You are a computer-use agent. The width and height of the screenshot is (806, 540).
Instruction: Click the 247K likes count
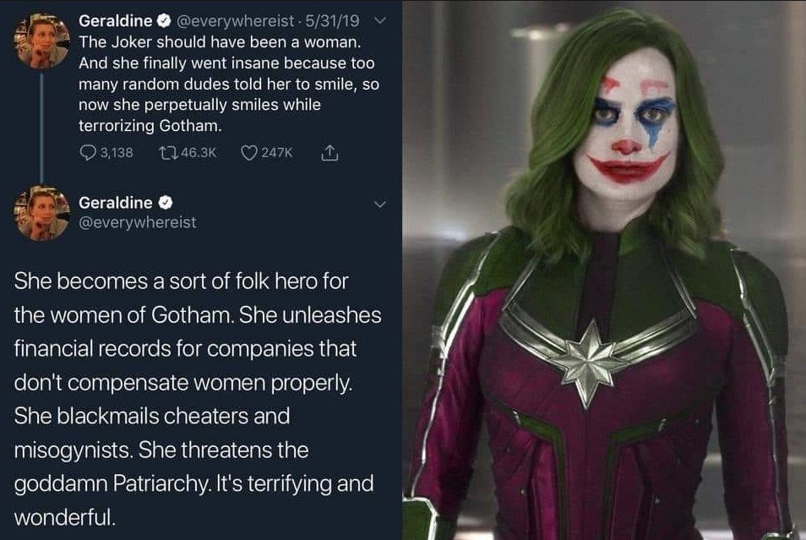[x=278, y=153]
